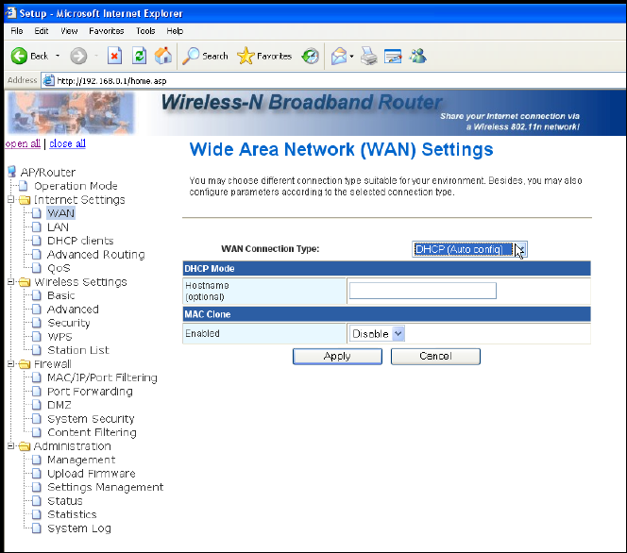Open the Favorites star in the toolbar
627x553 pixels.
(246, 56)
